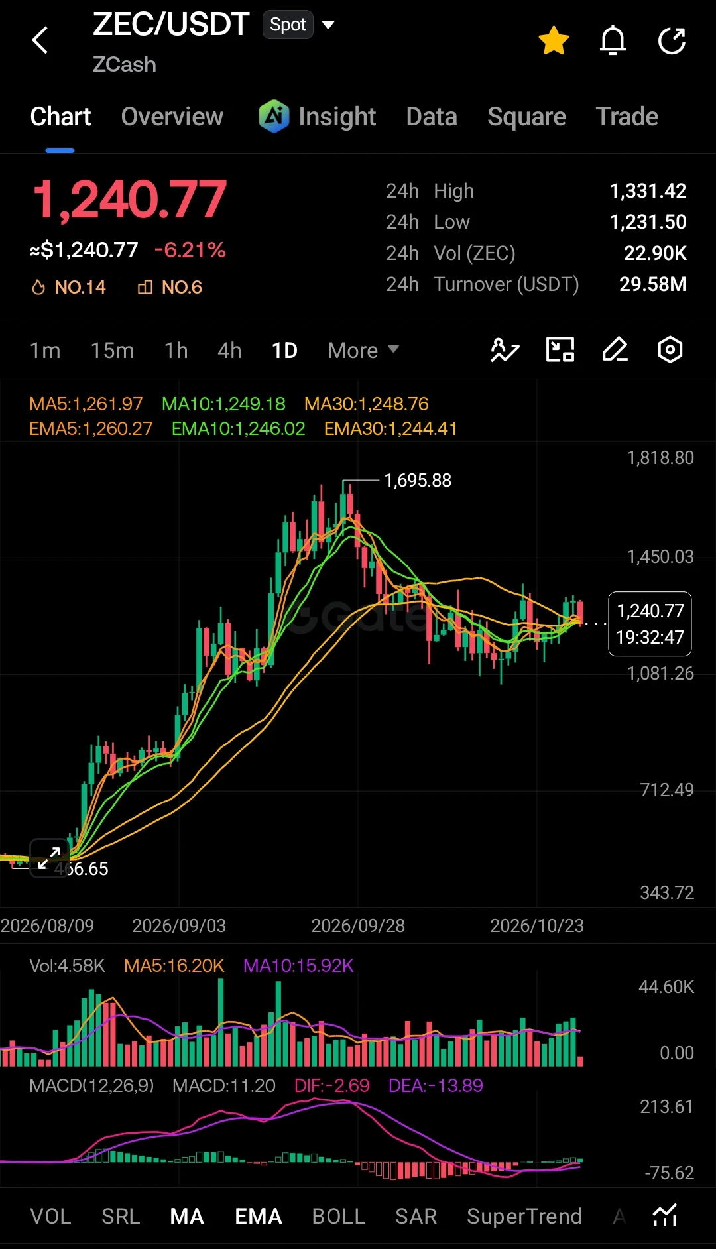716x1249 pixels.
Task: Expand chart to fullscreen
Action: (x=49, y=858)
